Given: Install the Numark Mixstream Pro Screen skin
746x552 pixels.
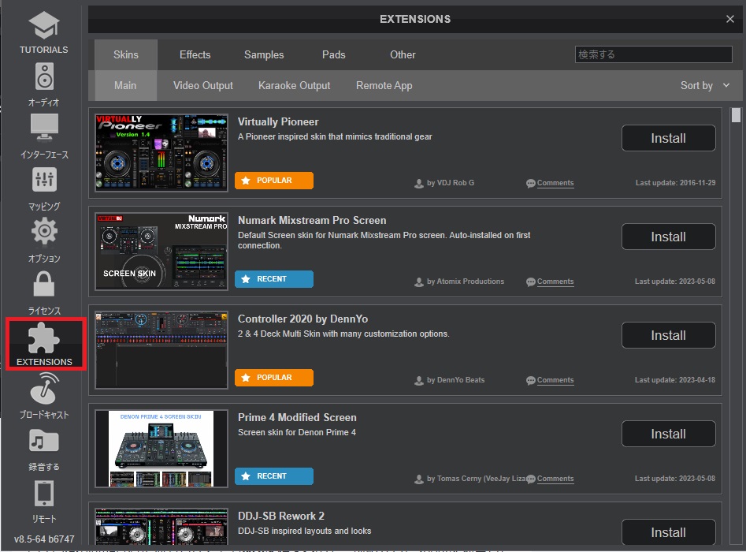Looking at the screenshot, I should 669,237.
